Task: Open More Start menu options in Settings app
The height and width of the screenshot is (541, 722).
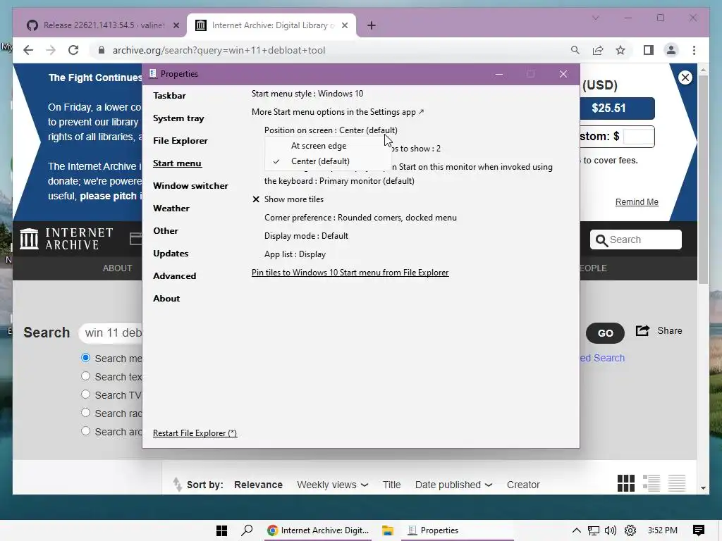Action: (338, 112)
